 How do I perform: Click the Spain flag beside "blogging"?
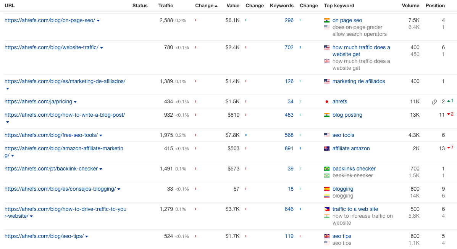click(326, 189)
